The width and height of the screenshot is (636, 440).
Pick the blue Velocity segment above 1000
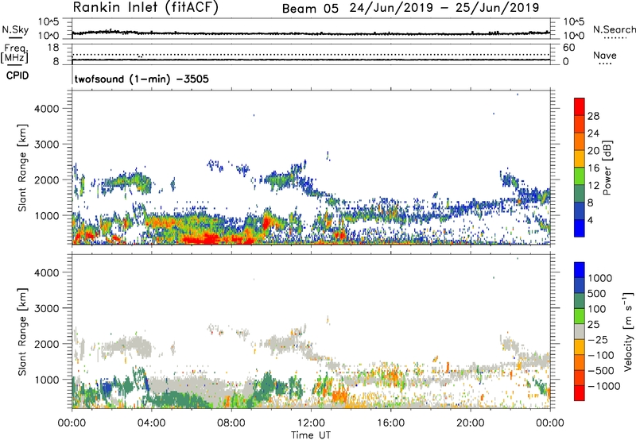point(580,270)
